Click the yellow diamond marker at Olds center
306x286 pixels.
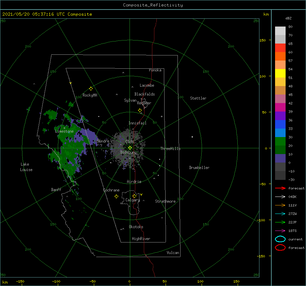[130, 148]
